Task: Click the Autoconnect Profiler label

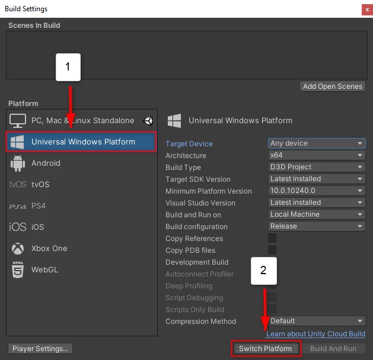Action: tap(200, 274)
